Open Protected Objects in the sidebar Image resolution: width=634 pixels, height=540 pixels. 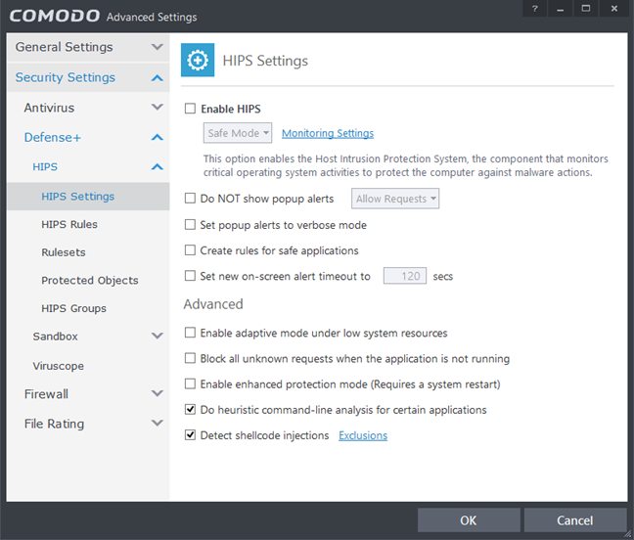88,280
